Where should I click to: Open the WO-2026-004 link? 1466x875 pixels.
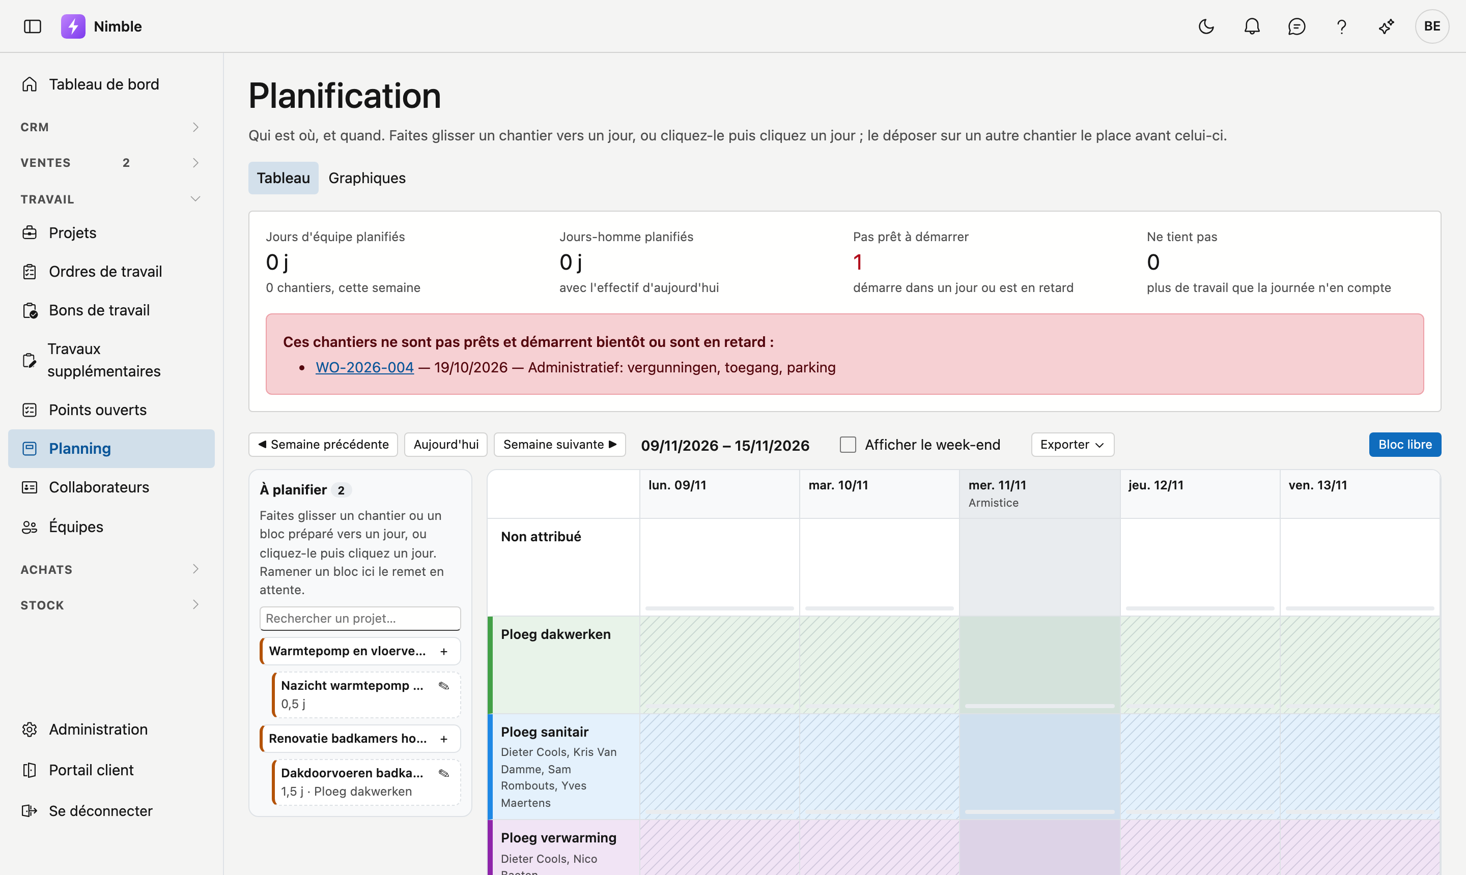364,367
